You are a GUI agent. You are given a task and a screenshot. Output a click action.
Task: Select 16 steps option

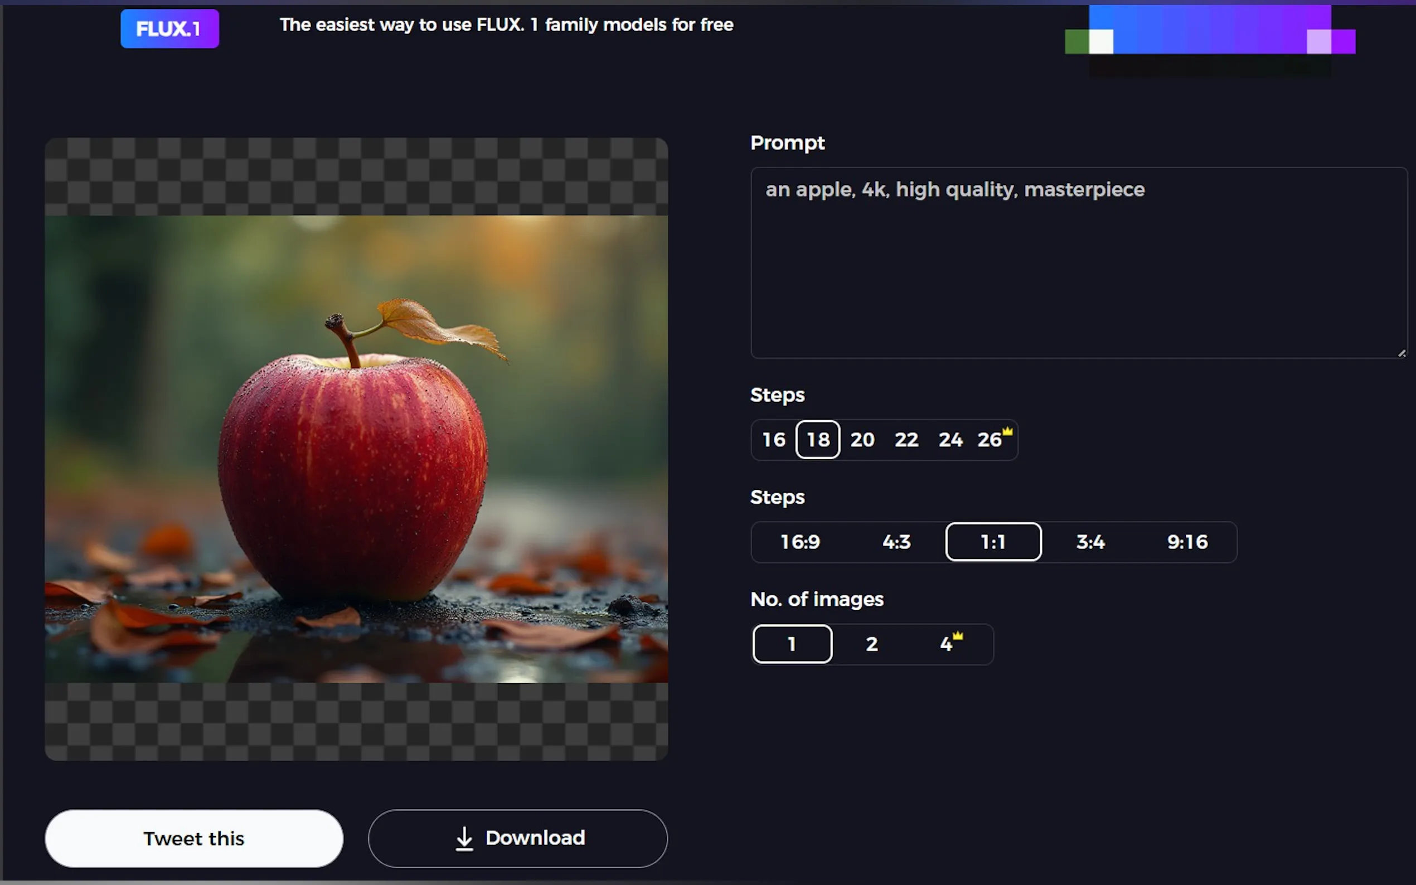click(773, 440)
